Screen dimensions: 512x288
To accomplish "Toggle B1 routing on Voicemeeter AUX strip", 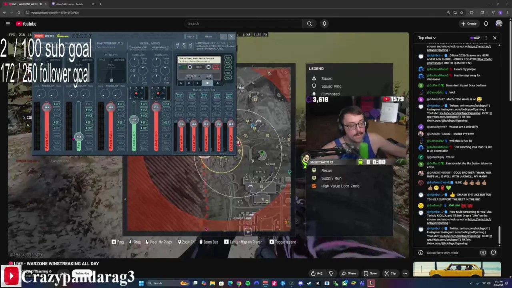I will tap(166, 122).
